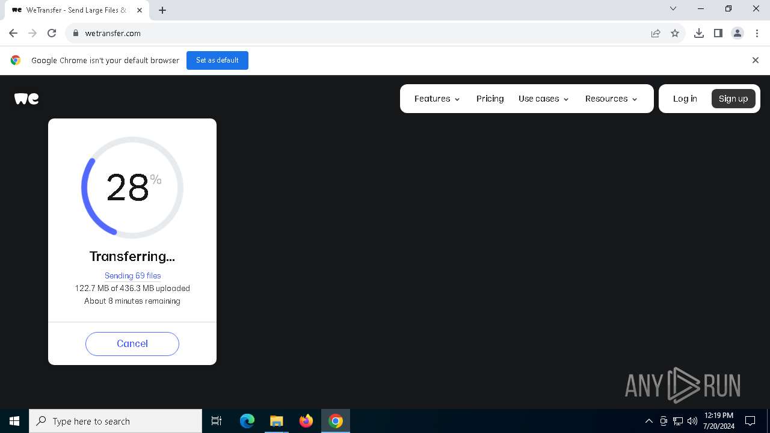This screenshot has height=433, width=770.
Task: Expand the Resources menu
Action: click(x=611, y=99)
